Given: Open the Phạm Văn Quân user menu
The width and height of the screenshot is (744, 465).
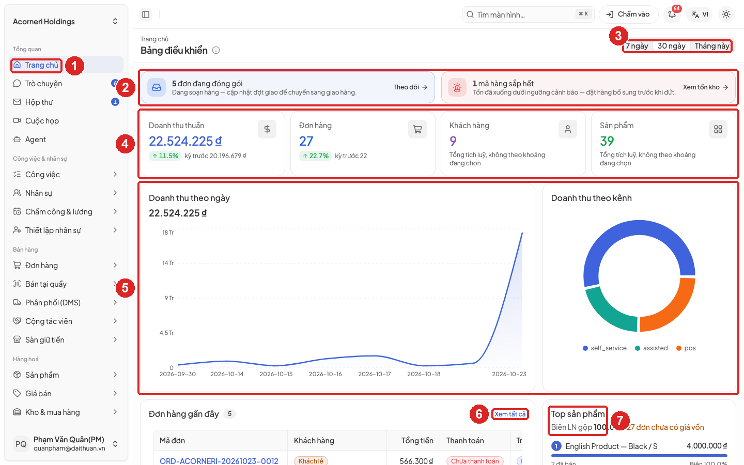Looking at the screenshot, I should [66, 444].
